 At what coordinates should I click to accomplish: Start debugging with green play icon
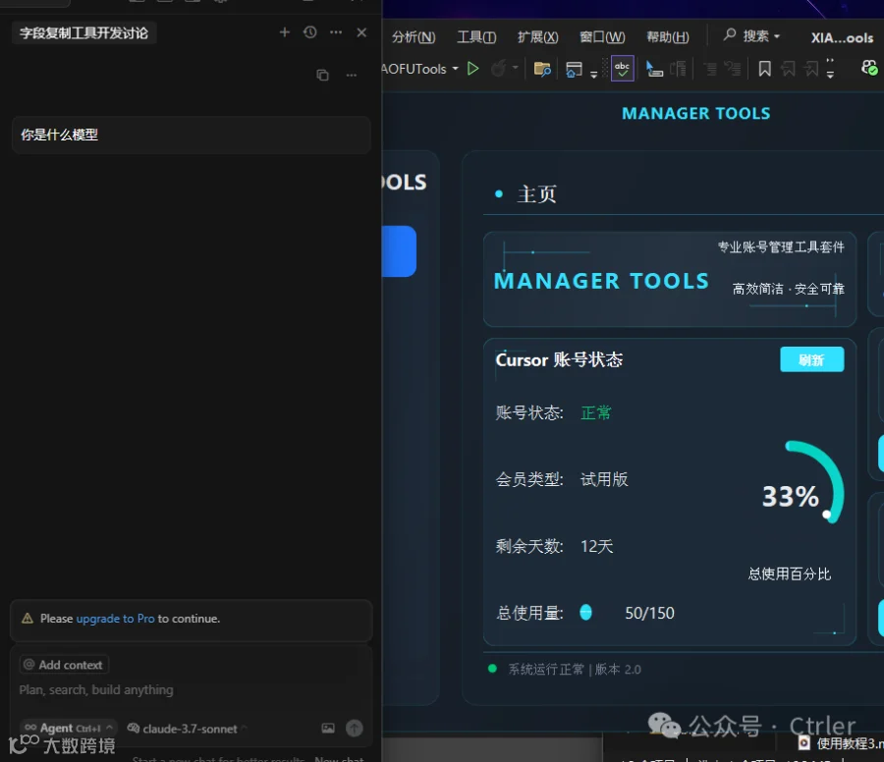click(x=473, y=69)
